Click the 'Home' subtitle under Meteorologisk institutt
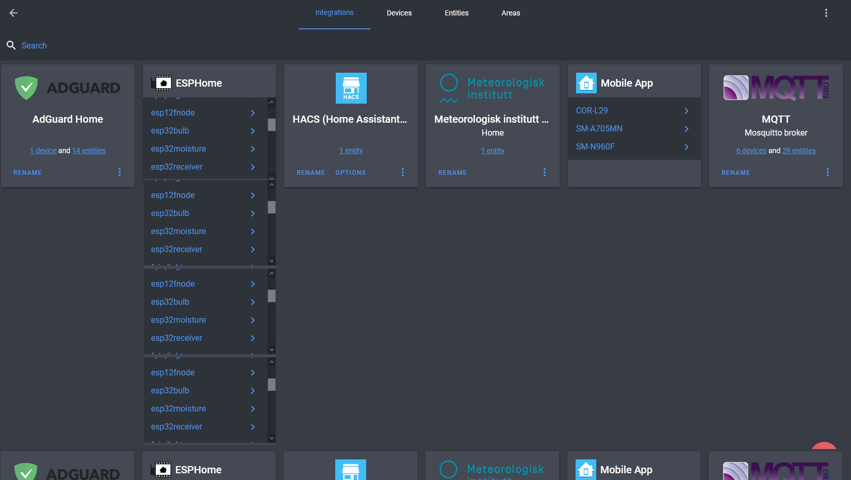This screenshot has width=851, height=480. click(493, 133)
